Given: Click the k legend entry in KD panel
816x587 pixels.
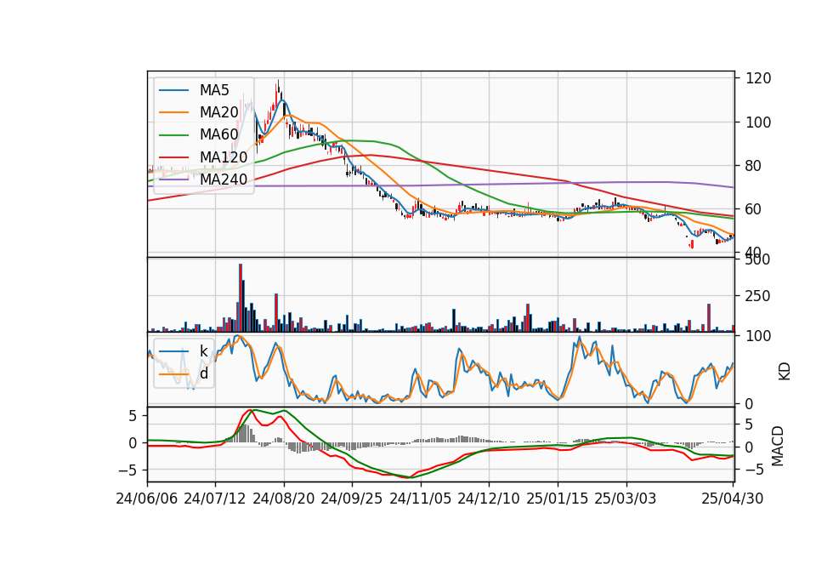Looking at the screenshot, I should (203, 351).
